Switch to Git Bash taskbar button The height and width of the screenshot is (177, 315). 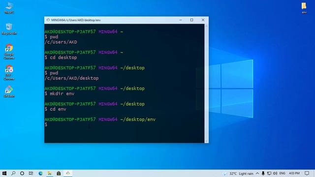[68, 173]
